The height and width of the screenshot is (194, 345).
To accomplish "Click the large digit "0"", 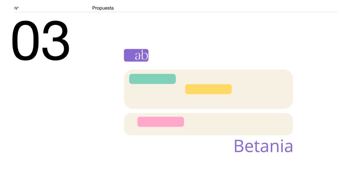I will point(25,40).
